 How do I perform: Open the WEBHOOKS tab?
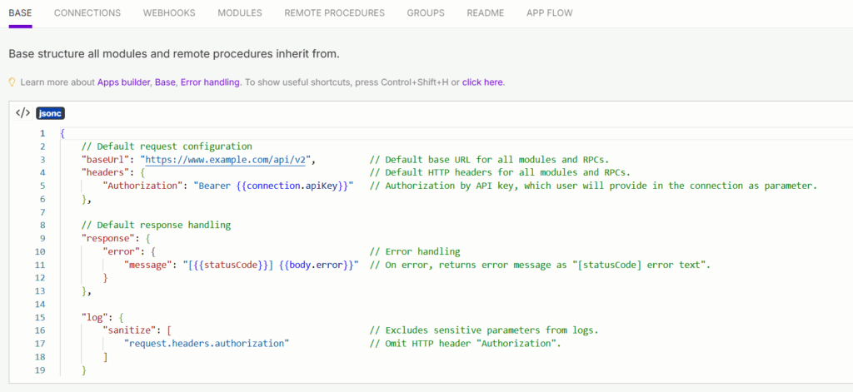tap(169, 12)
